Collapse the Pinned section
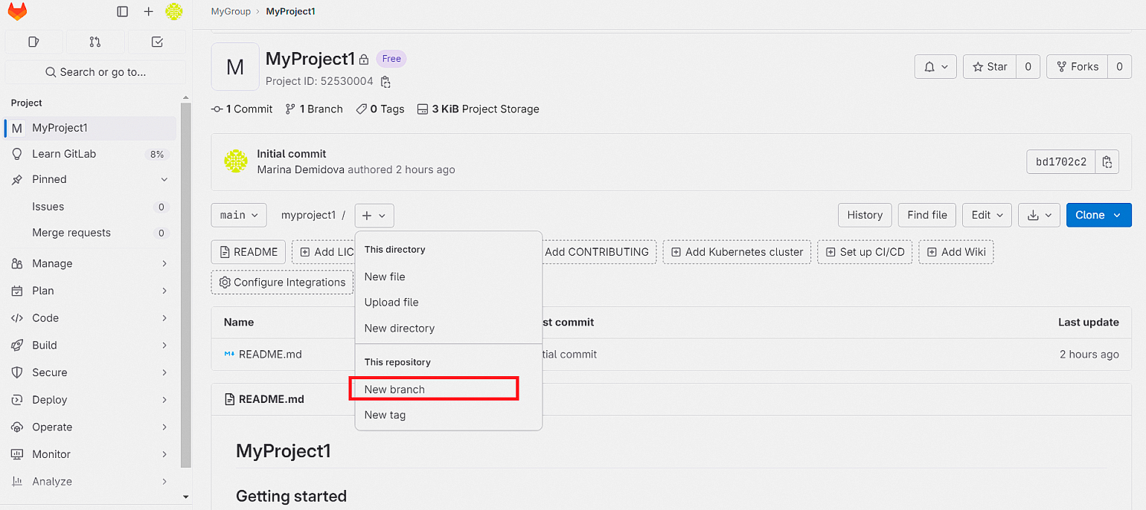 point(91,179)
